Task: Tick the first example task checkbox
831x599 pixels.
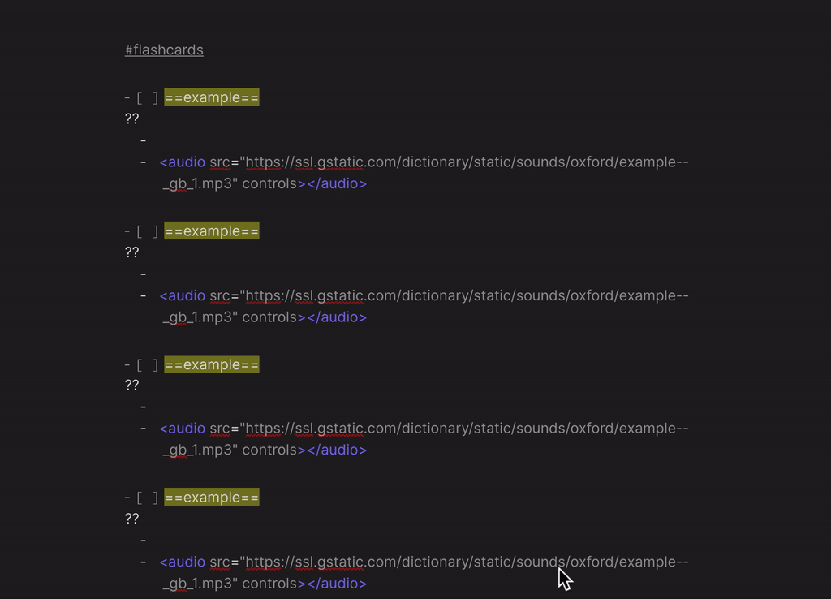Action: point(148,97)
